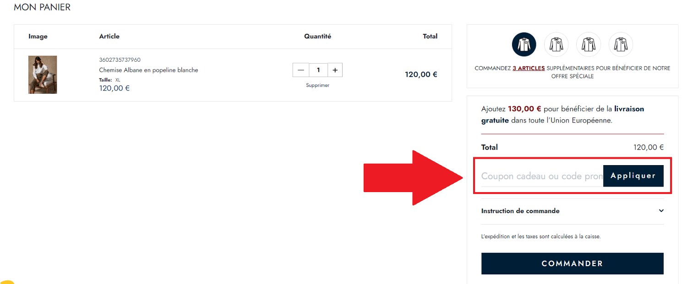Screen dimensions: 687x284
Task: Click the third shirt outline icon
Action: click(588, 44)
